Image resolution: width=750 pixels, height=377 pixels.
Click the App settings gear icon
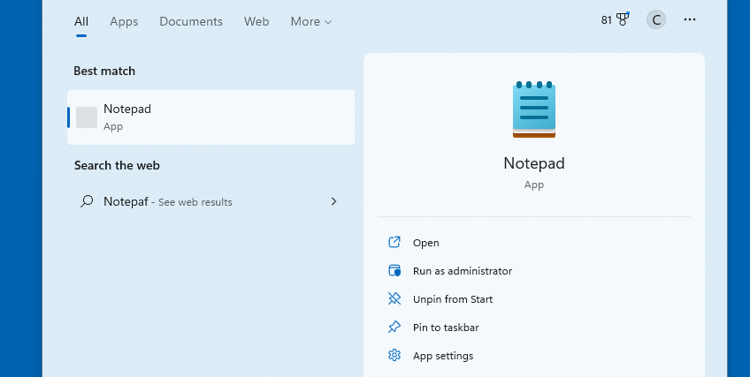(394, 355)
